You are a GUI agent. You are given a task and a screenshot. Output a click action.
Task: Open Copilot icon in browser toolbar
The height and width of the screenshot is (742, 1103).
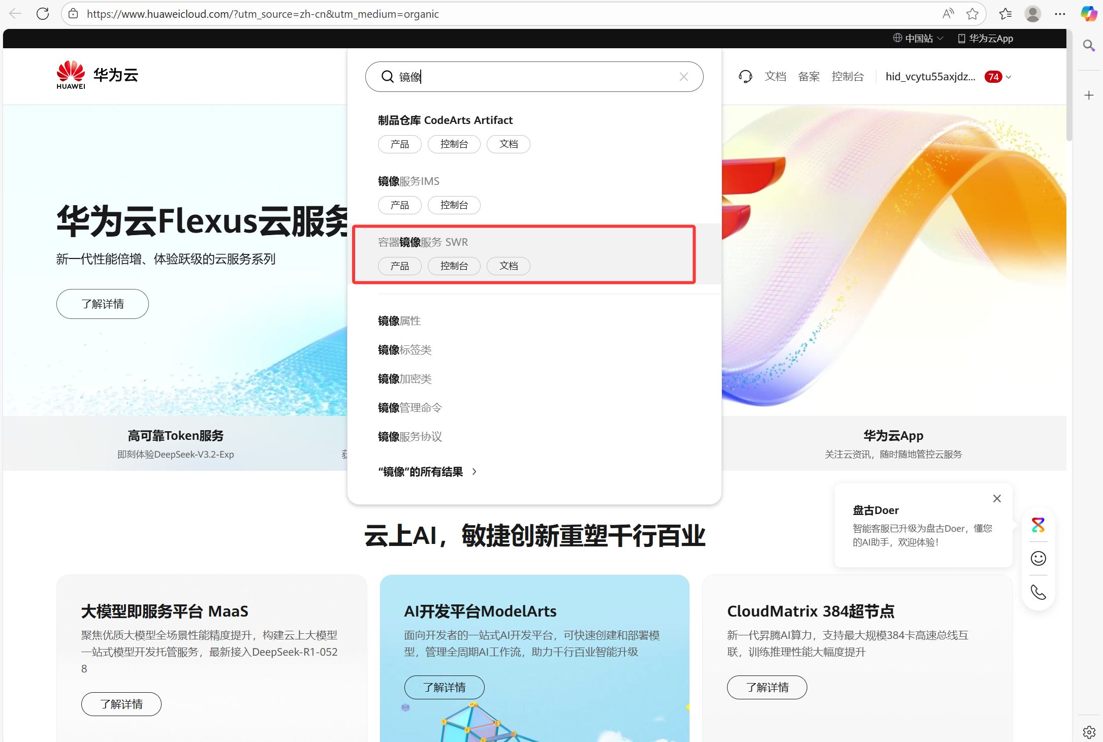pyautogui.click(x=1088, y=14)
